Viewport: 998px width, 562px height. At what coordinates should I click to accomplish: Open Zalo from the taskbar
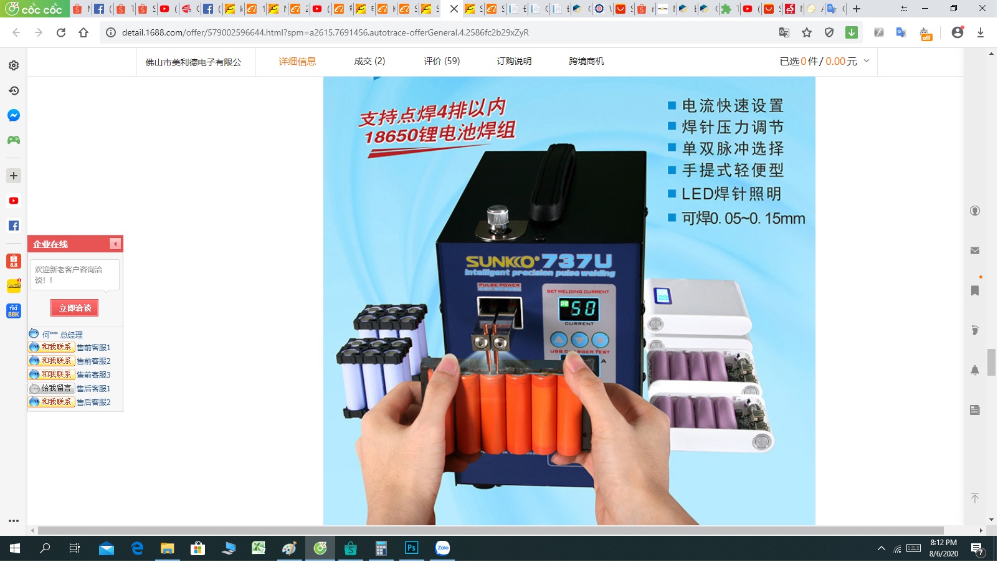click(x=442, y=548)
